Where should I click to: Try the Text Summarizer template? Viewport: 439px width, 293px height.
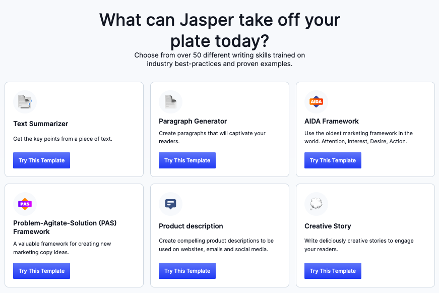coord(41,160)
